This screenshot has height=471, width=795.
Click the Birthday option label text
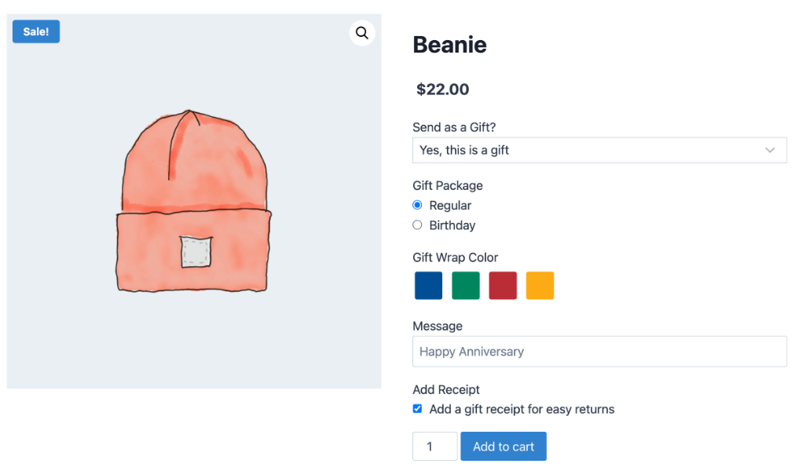point(452,225)
